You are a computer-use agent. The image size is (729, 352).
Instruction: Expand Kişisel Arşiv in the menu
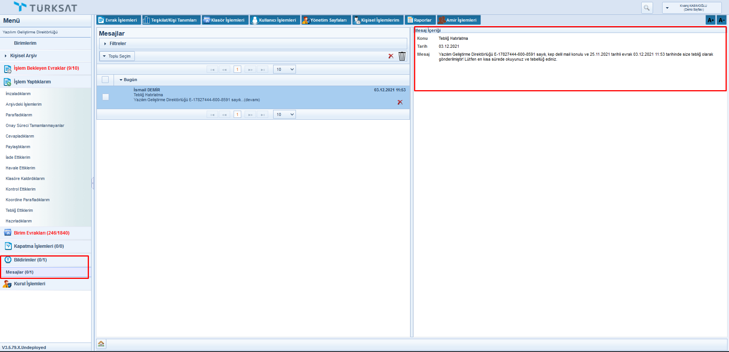[x=23, y=56]
